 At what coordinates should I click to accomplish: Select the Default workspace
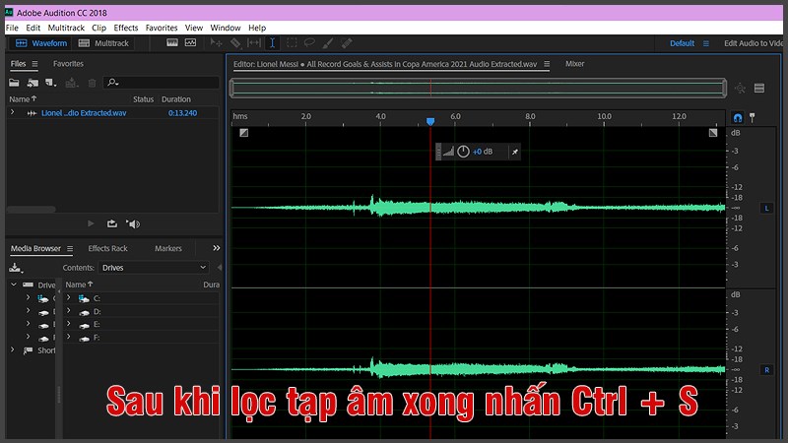(682, 43)
